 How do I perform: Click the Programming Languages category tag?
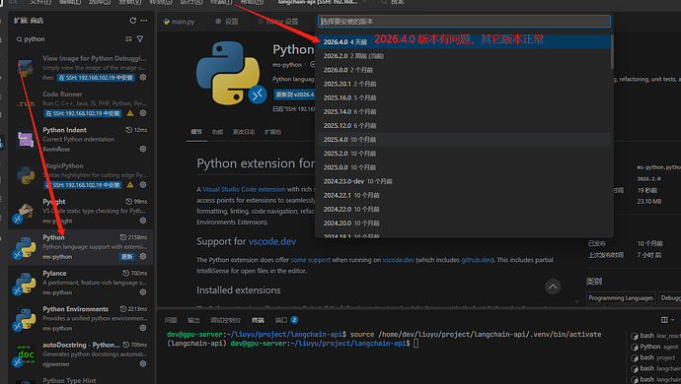pyautogui.click(x=621, y=297)
